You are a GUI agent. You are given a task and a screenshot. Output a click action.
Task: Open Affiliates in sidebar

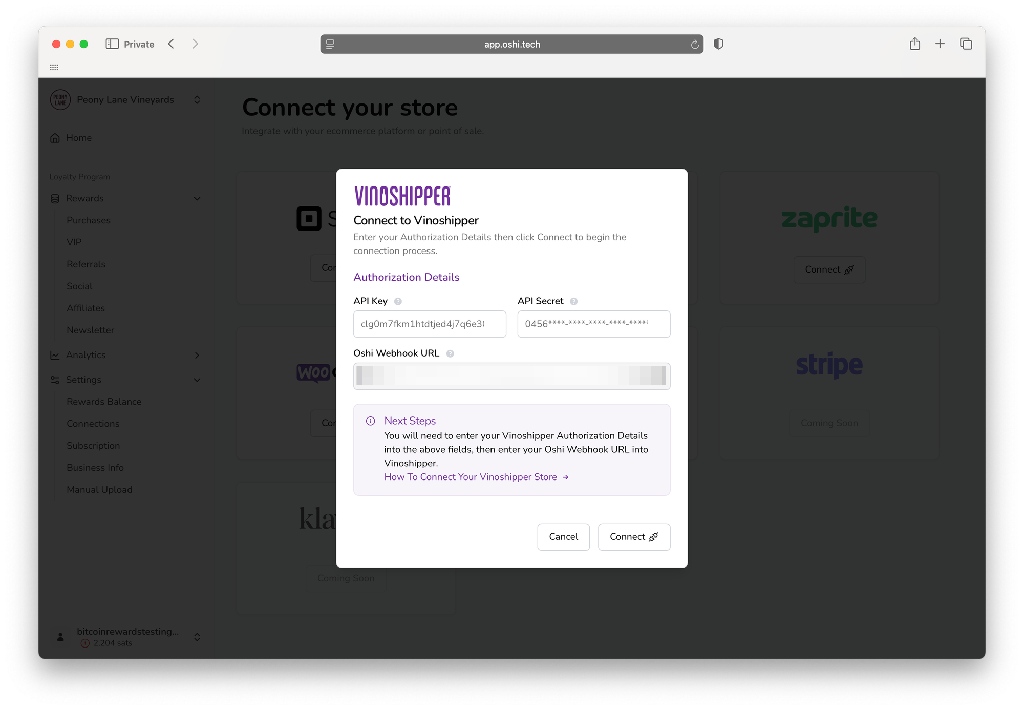(86, 308)
